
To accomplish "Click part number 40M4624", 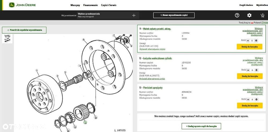I will [x=187, y=92].
